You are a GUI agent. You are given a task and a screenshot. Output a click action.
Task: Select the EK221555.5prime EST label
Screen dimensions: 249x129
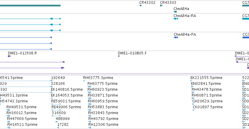point(206,78)
